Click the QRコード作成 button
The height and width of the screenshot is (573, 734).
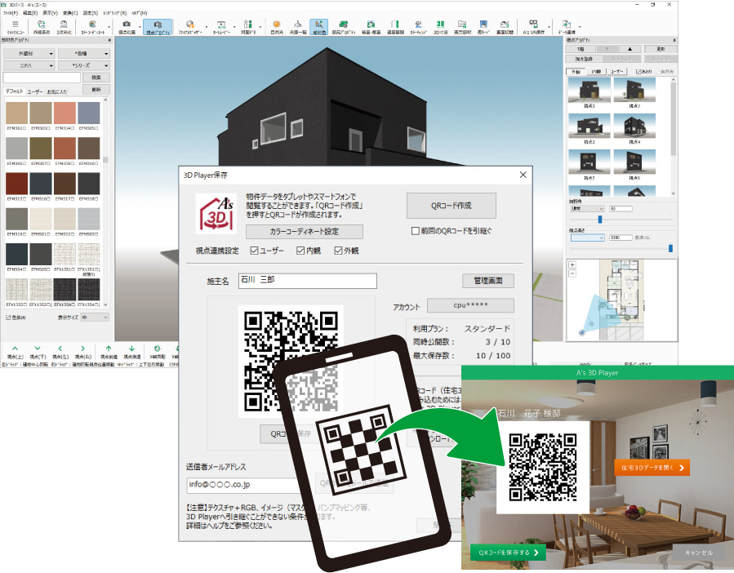click(x=452, y=206)
